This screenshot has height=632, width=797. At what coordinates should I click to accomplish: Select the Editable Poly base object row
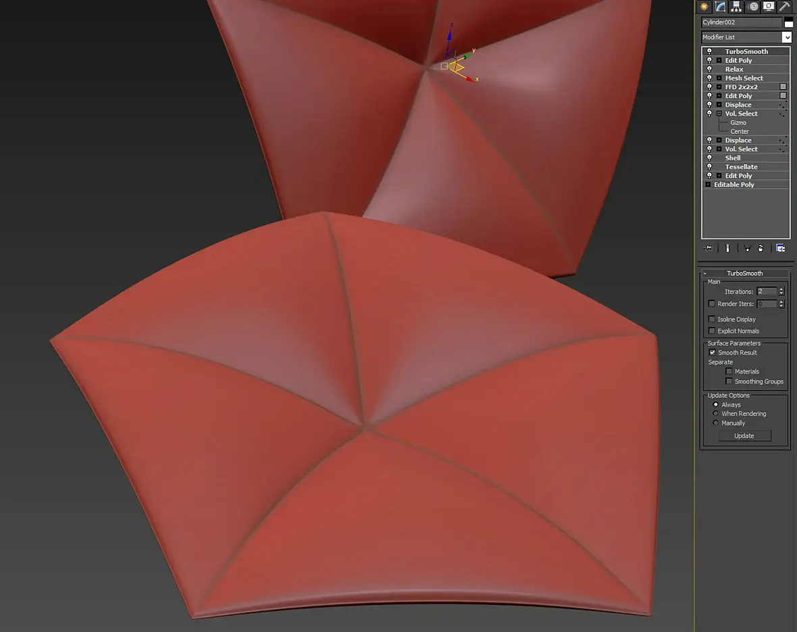(746, 184)
